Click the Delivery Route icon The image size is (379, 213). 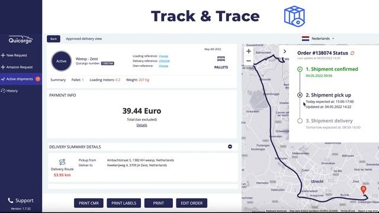coord(62,162)
